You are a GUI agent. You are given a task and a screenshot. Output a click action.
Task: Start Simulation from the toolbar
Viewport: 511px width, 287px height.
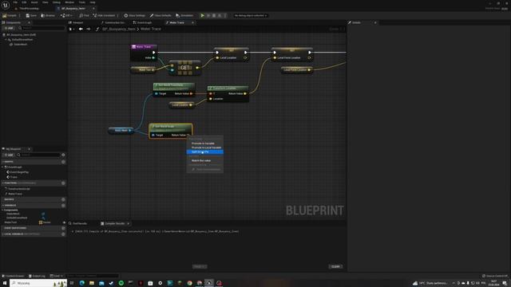pos(184,16)
